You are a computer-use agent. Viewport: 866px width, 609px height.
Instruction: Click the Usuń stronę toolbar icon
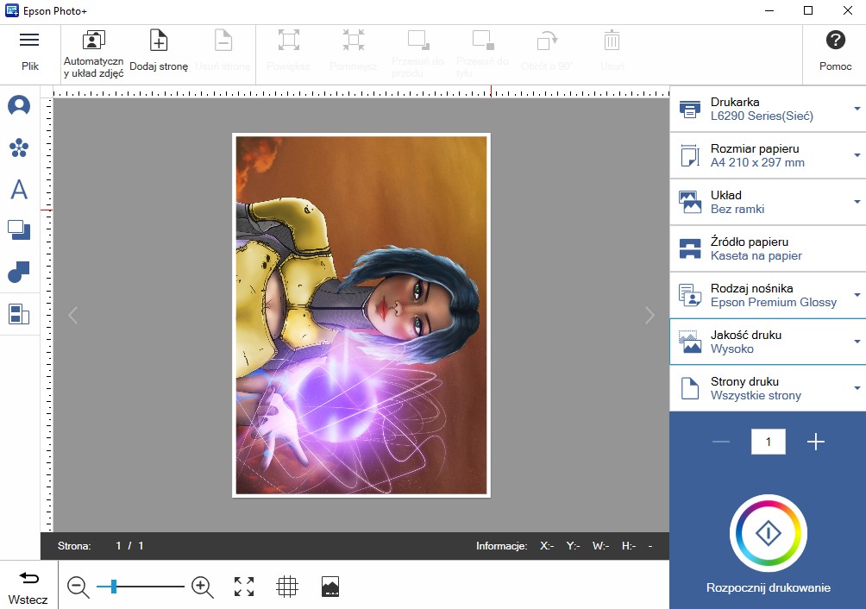click(223, 41)
